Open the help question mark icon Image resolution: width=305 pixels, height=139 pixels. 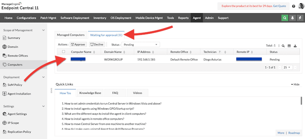(294, 6)
